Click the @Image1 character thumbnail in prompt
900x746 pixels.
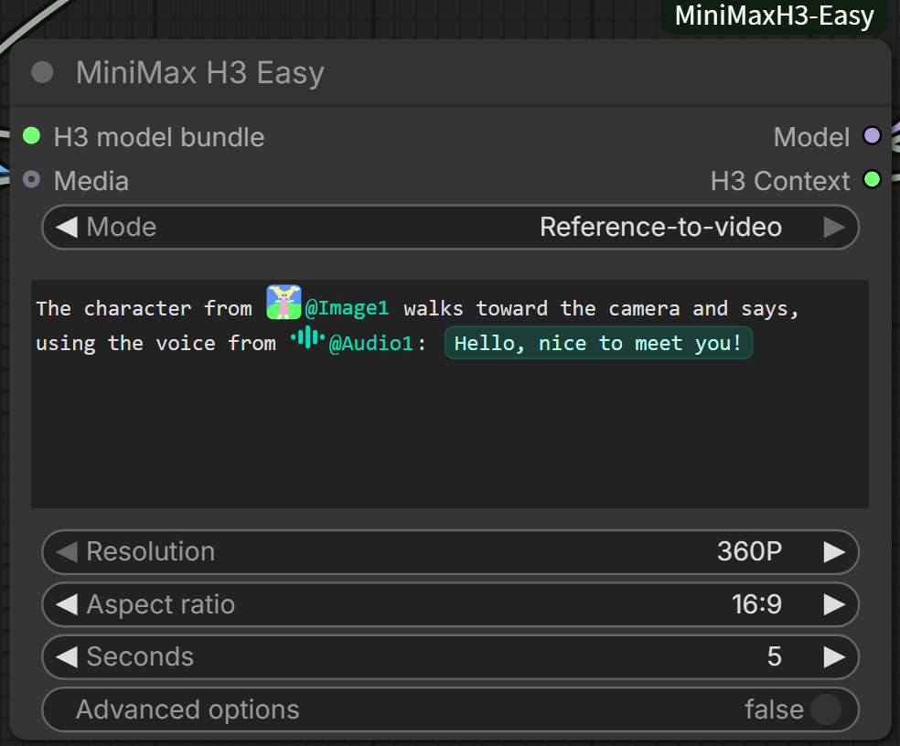pos(284,302)
